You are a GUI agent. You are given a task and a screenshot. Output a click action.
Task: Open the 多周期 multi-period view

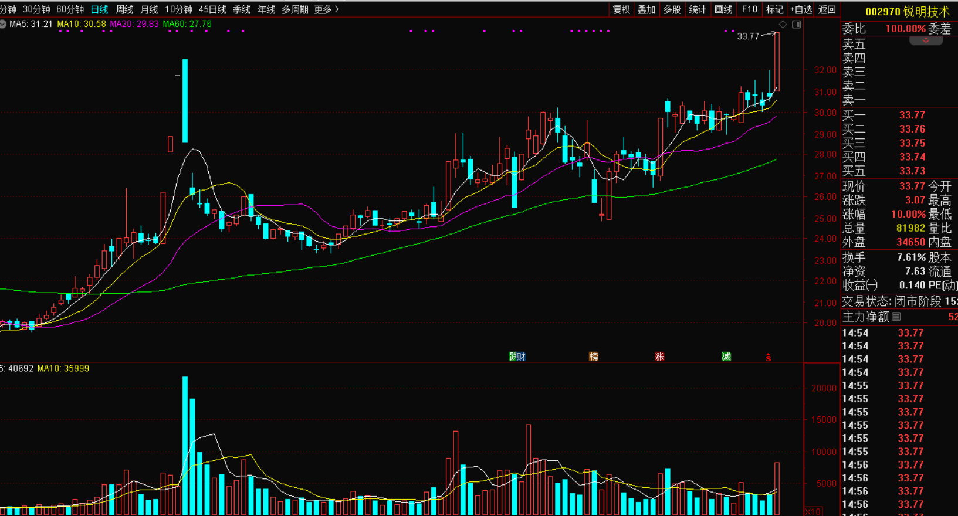pyautogui.click(x=294, y=9)
